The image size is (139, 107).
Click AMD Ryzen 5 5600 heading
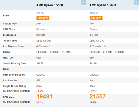tap(103, 5)
